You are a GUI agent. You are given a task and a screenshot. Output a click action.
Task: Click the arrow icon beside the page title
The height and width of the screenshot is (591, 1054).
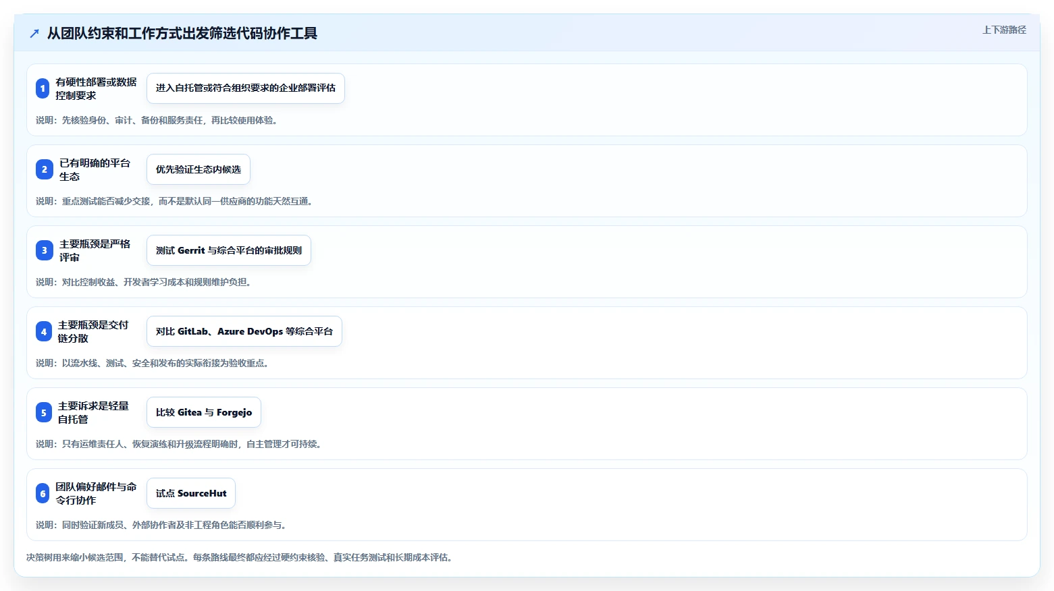pyautogui.click(x=34, y=33)
